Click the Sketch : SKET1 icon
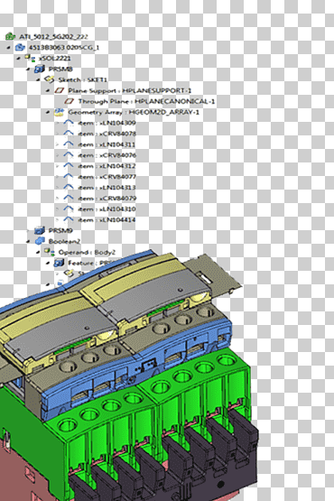This screenshot has height=501, width=334. pyautogui.click(x=49, y=79)
